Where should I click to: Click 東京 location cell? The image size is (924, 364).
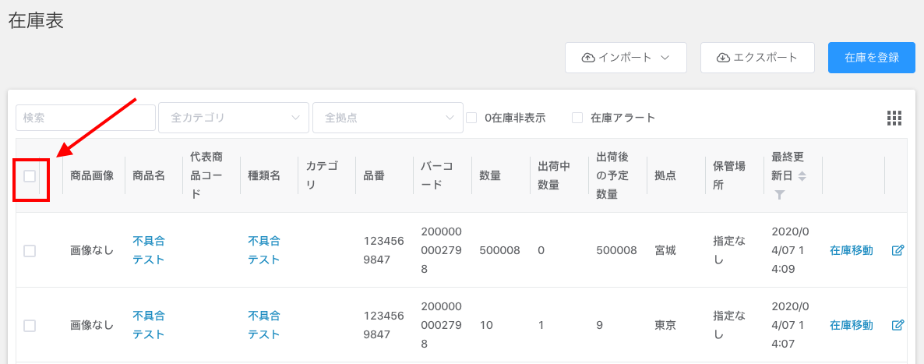[665, 324]
